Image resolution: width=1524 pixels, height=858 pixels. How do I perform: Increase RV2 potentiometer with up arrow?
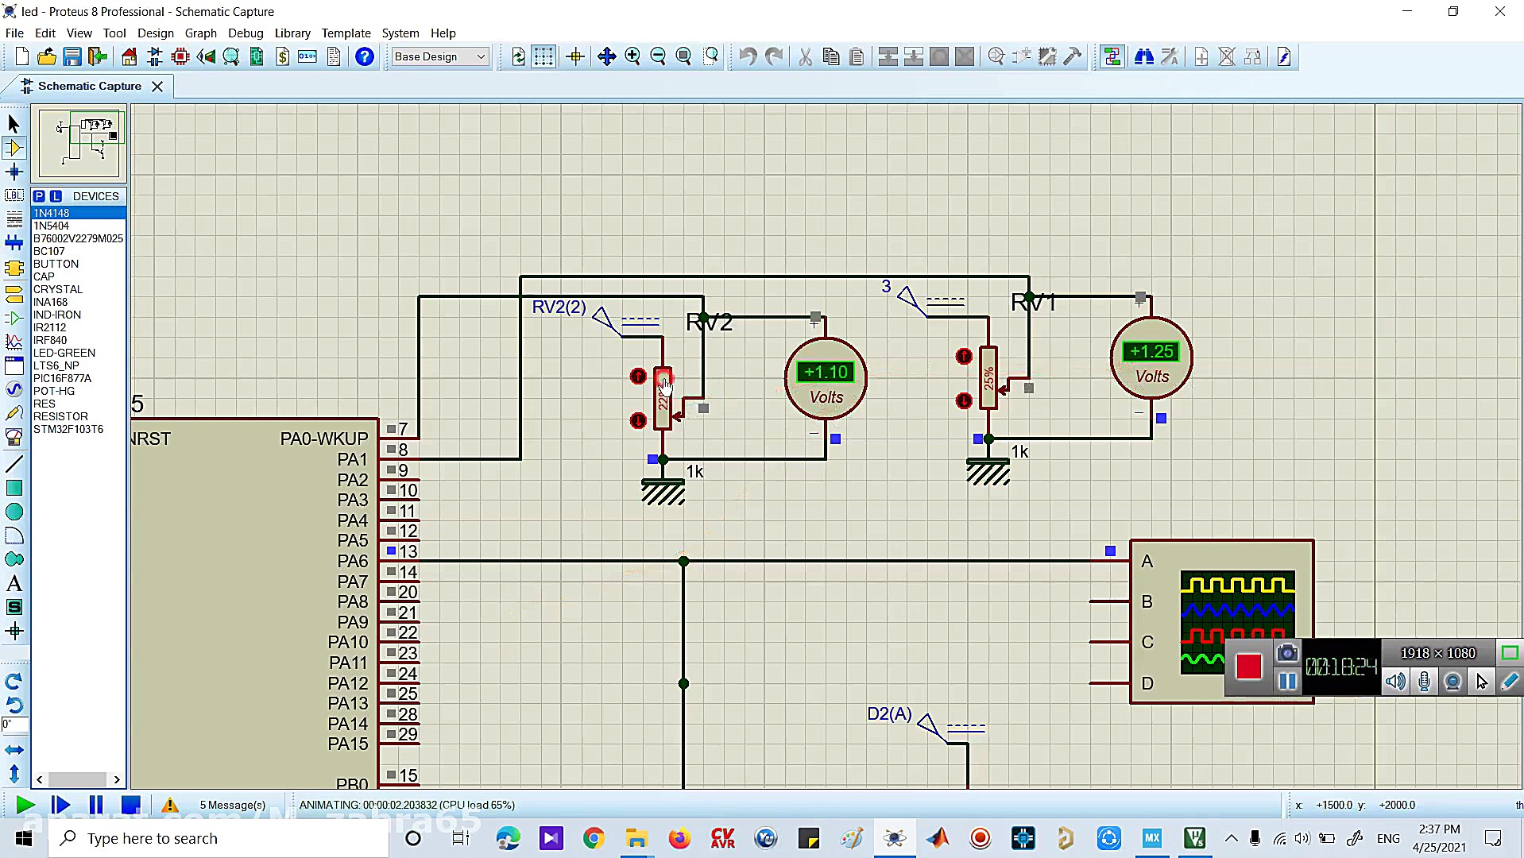click(x=638, y=376)
